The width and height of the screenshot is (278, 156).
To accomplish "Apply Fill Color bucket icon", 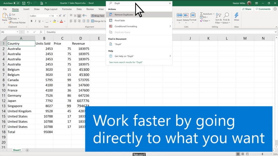I will click(x=55, y=21).
